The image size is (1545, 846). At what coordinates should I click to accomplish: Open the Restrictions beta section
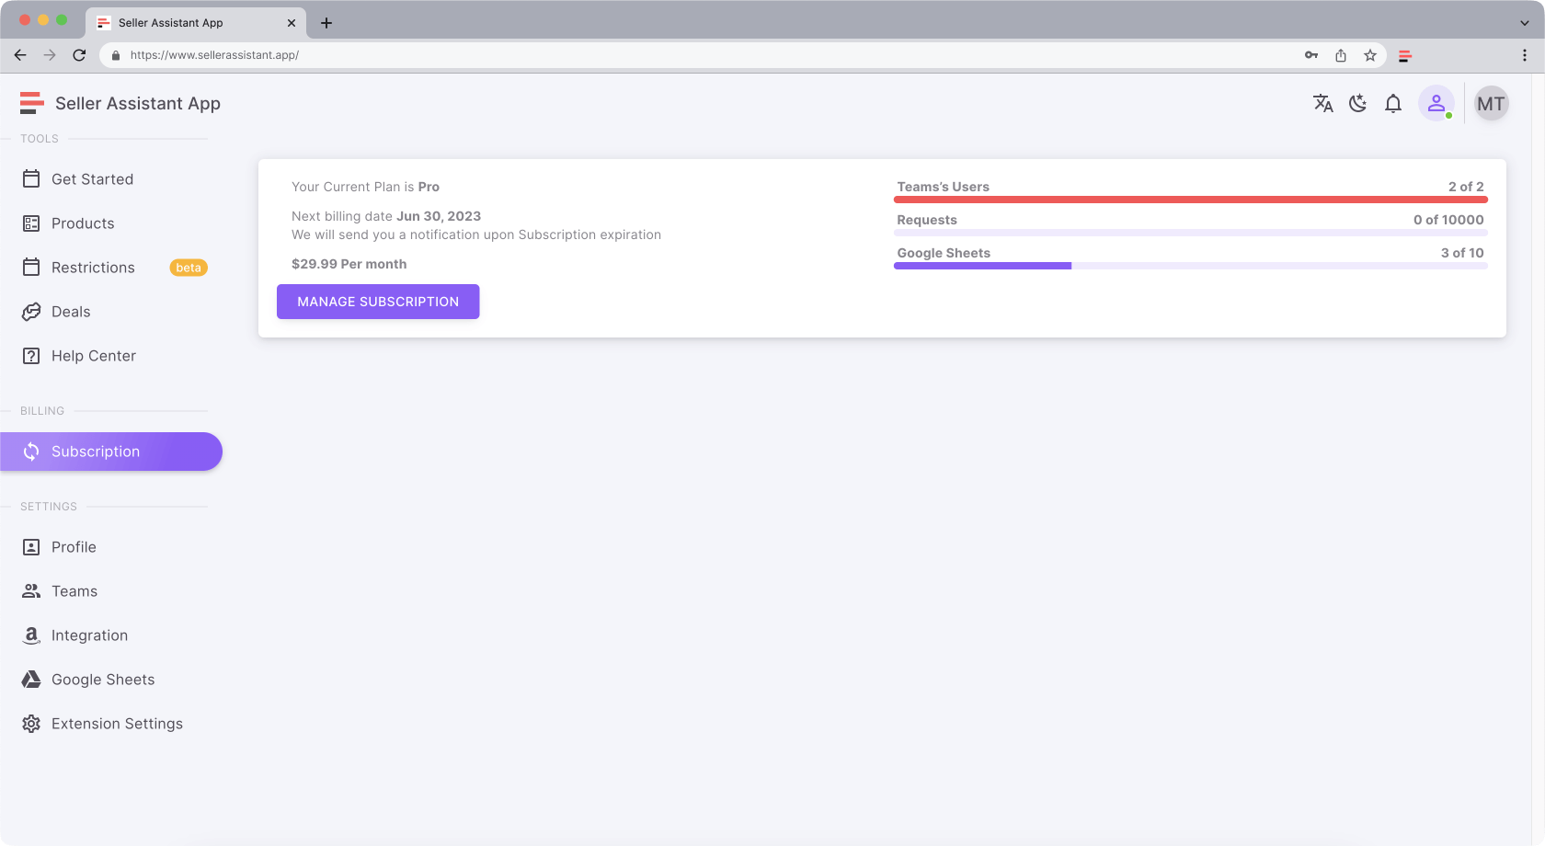(x=93, y=268)
